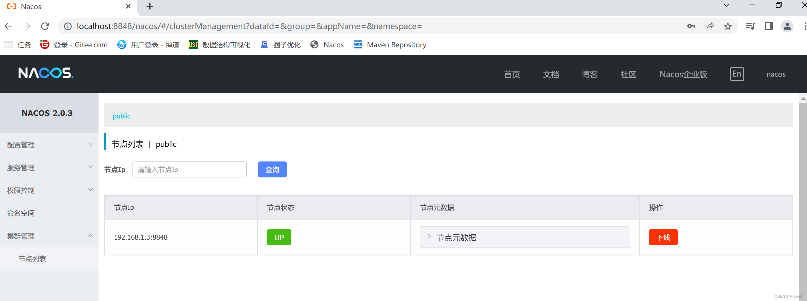Close the Nacos browser tab
The width and height of the screenshot is (807, 301).
pyautogui.click(x=128, y=6)
